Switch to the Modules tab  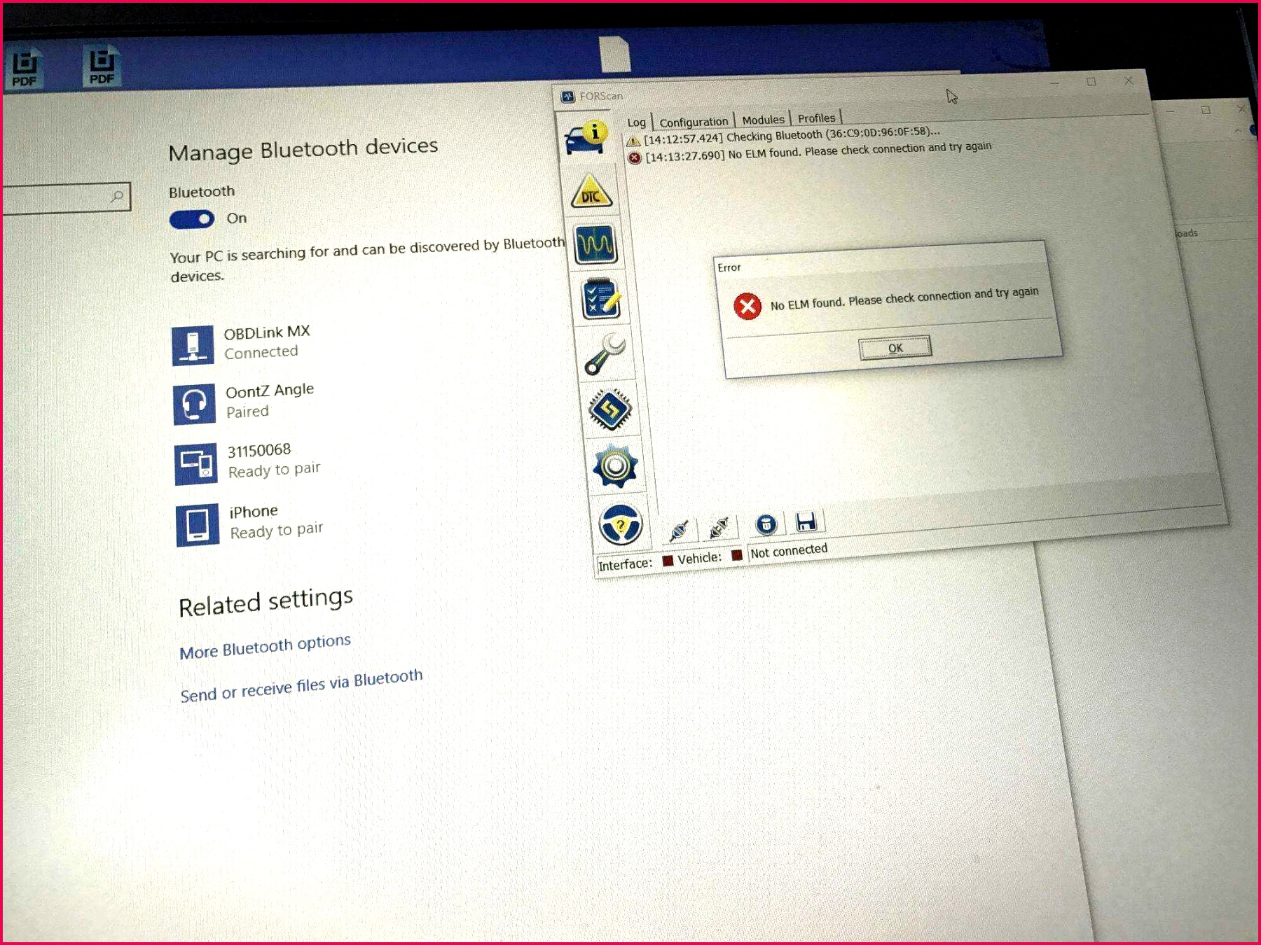pyautogui.click(x=762, y=120)
